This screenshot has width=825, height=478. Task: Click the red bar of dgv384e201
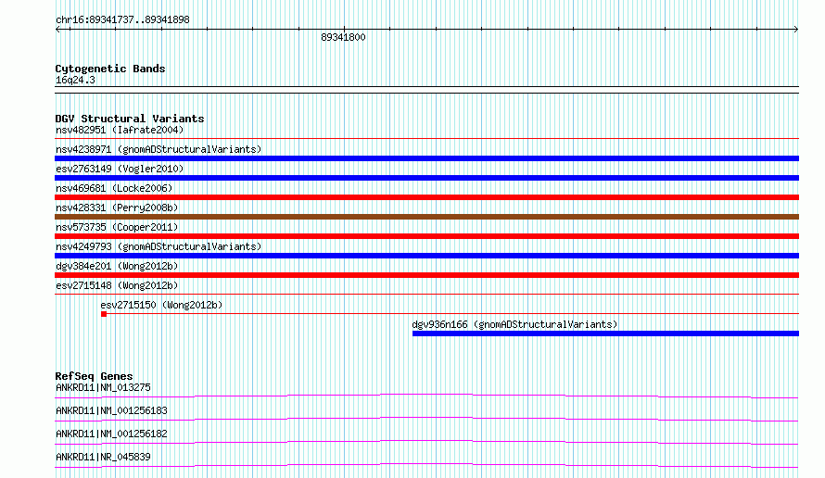pyautogui.click(x=426, y=275)
